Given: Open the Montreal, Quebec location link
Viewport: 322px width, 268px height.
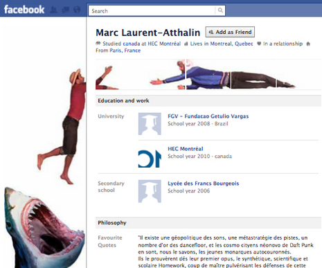Looking at the screenshot, I should click(x=231, y=44).
